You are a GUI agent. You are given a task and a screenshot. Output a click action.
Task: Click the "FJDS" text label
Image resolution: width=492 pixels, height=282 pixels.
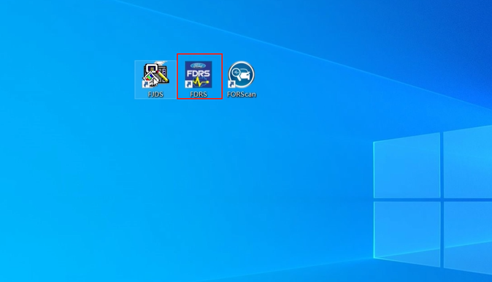tap(155, 94)
